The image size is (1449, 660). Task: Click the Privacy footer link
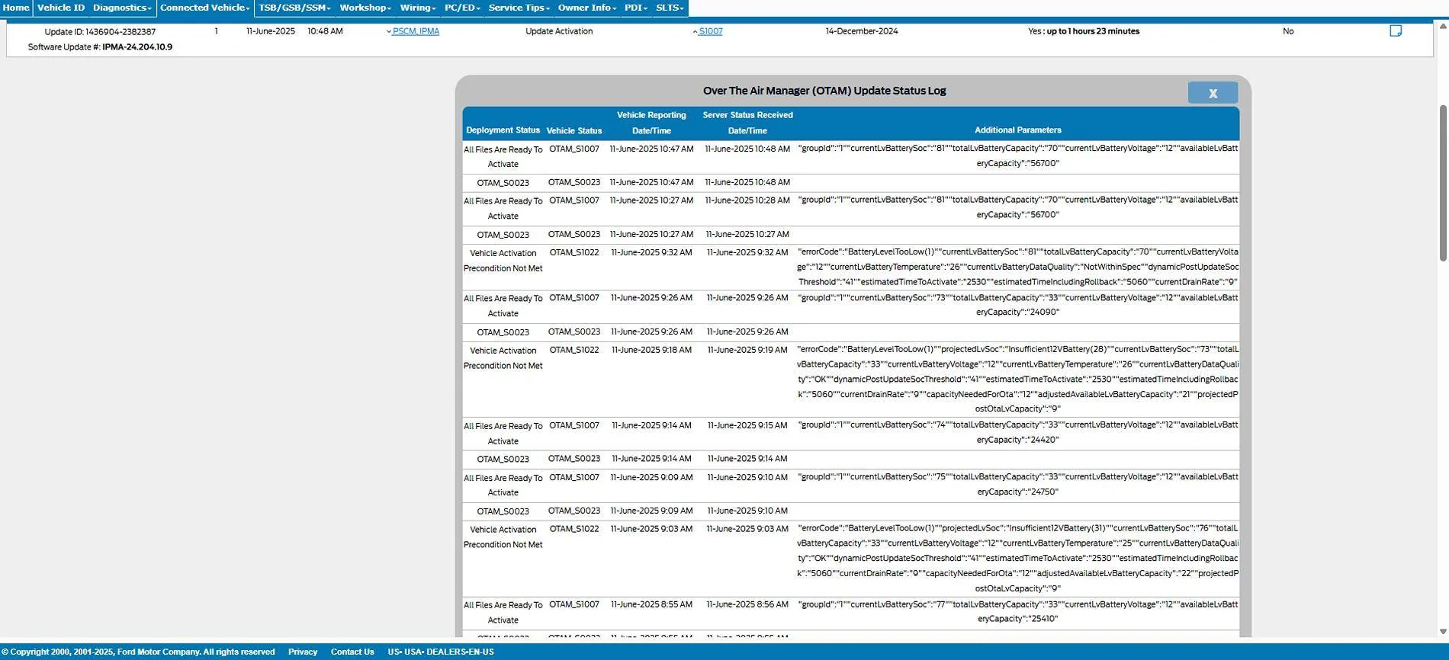point(303,652)
